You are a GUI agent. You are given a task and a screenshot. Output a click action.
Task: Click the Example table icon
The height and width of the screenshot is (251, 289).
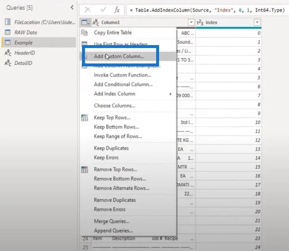(x=8, y=42)
